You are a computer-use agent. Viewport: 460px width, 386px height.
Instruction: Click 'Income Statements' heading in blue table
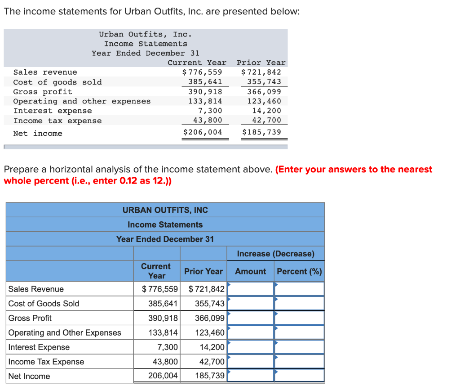click(165, 225)
